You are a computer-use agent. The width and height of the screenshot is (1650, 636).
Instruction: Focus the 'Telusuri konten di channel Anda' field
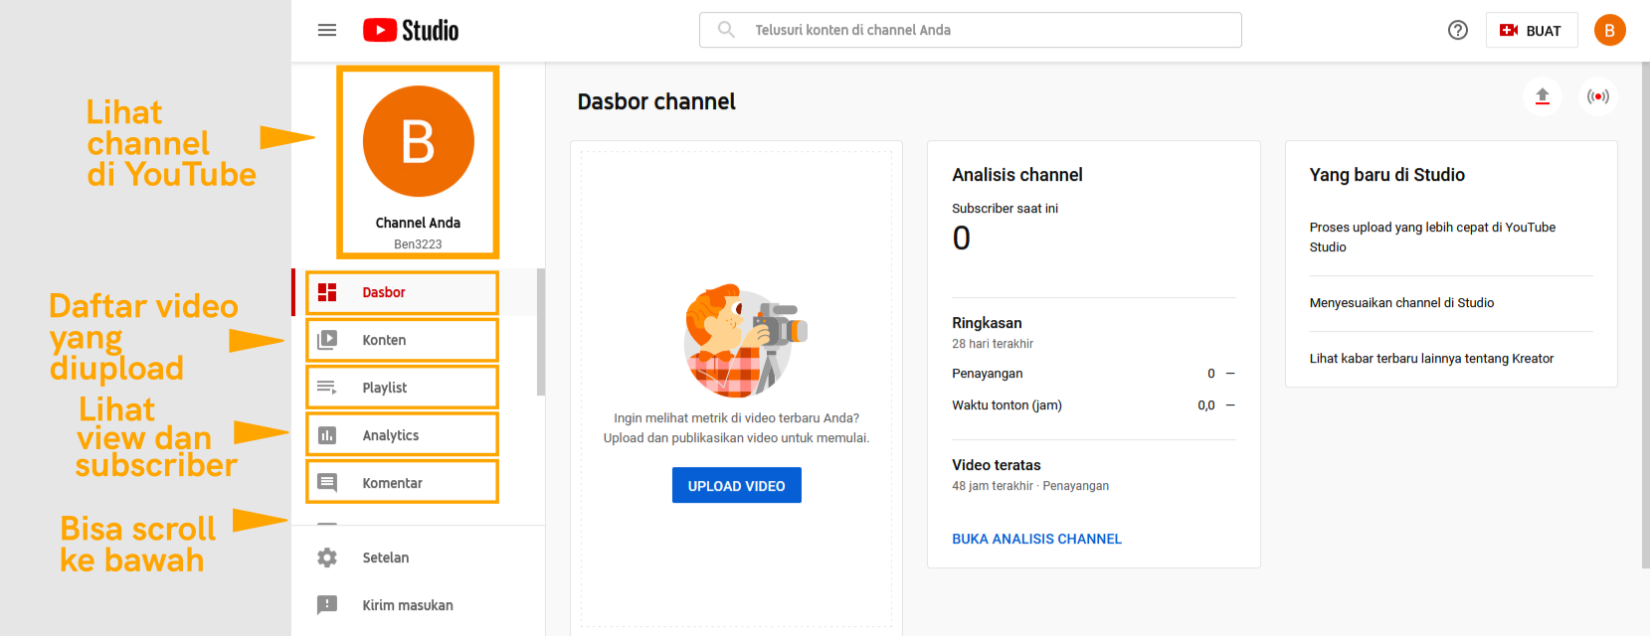click(971, 30)
